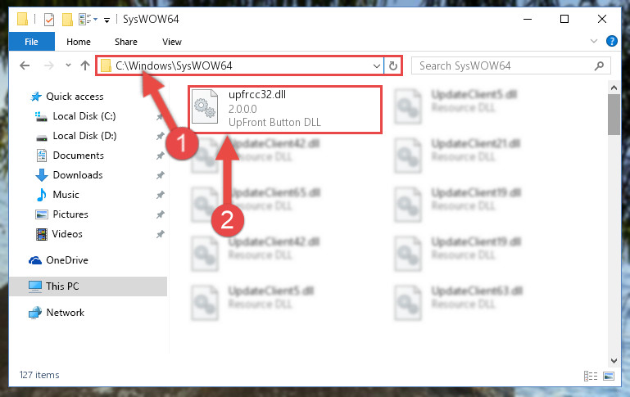The width and height of the screenshot is (630, 397).
Task: Refresh the SysWOW64 folder view
Action: coord(393,65)
